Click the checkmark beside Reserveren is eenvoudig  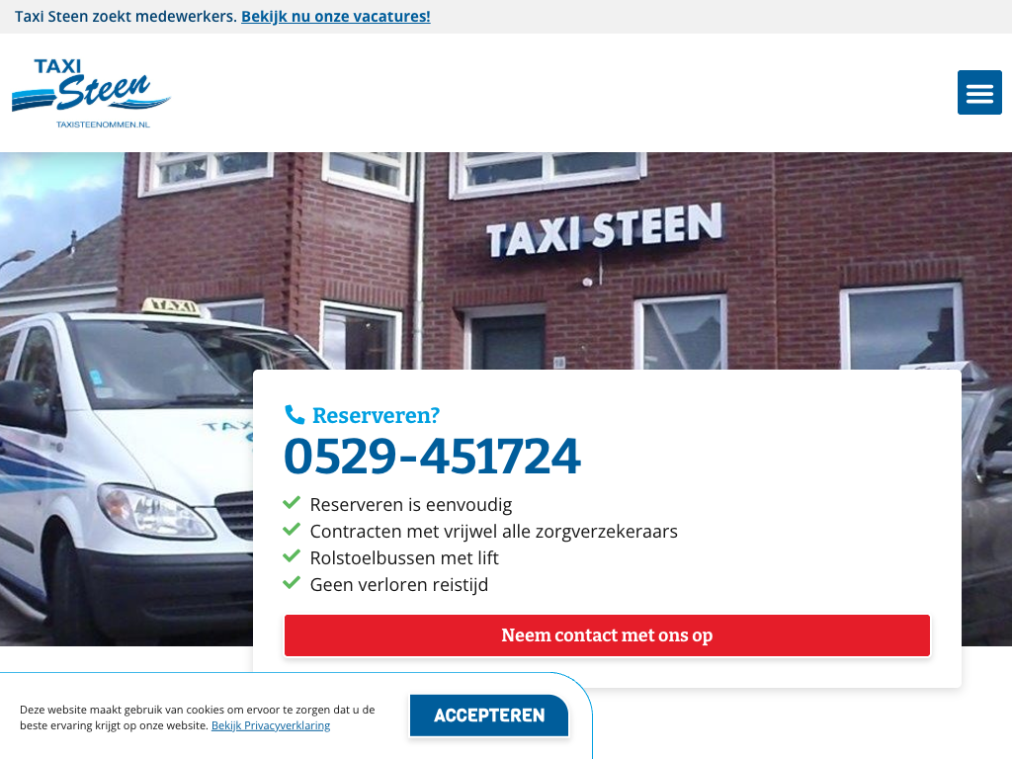click(292, 503)
